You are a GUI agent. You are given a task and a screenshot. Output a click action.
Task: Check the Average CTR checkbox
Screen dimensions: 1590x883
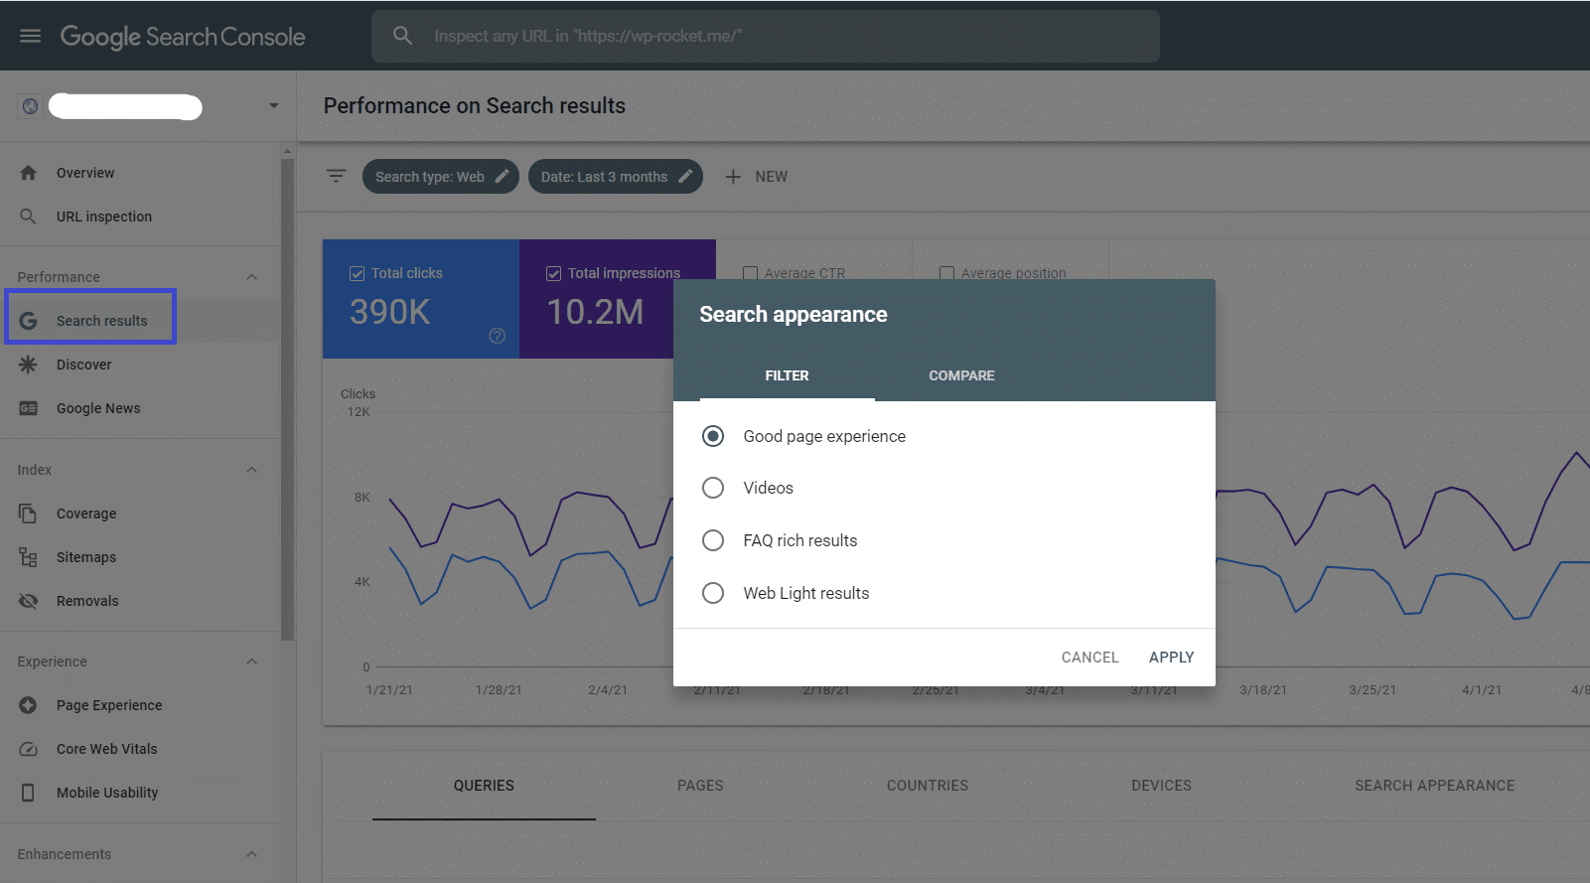[751, 273]
